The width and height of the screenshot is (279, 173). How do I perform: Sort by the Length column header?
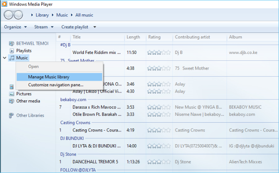coord(133,37)
